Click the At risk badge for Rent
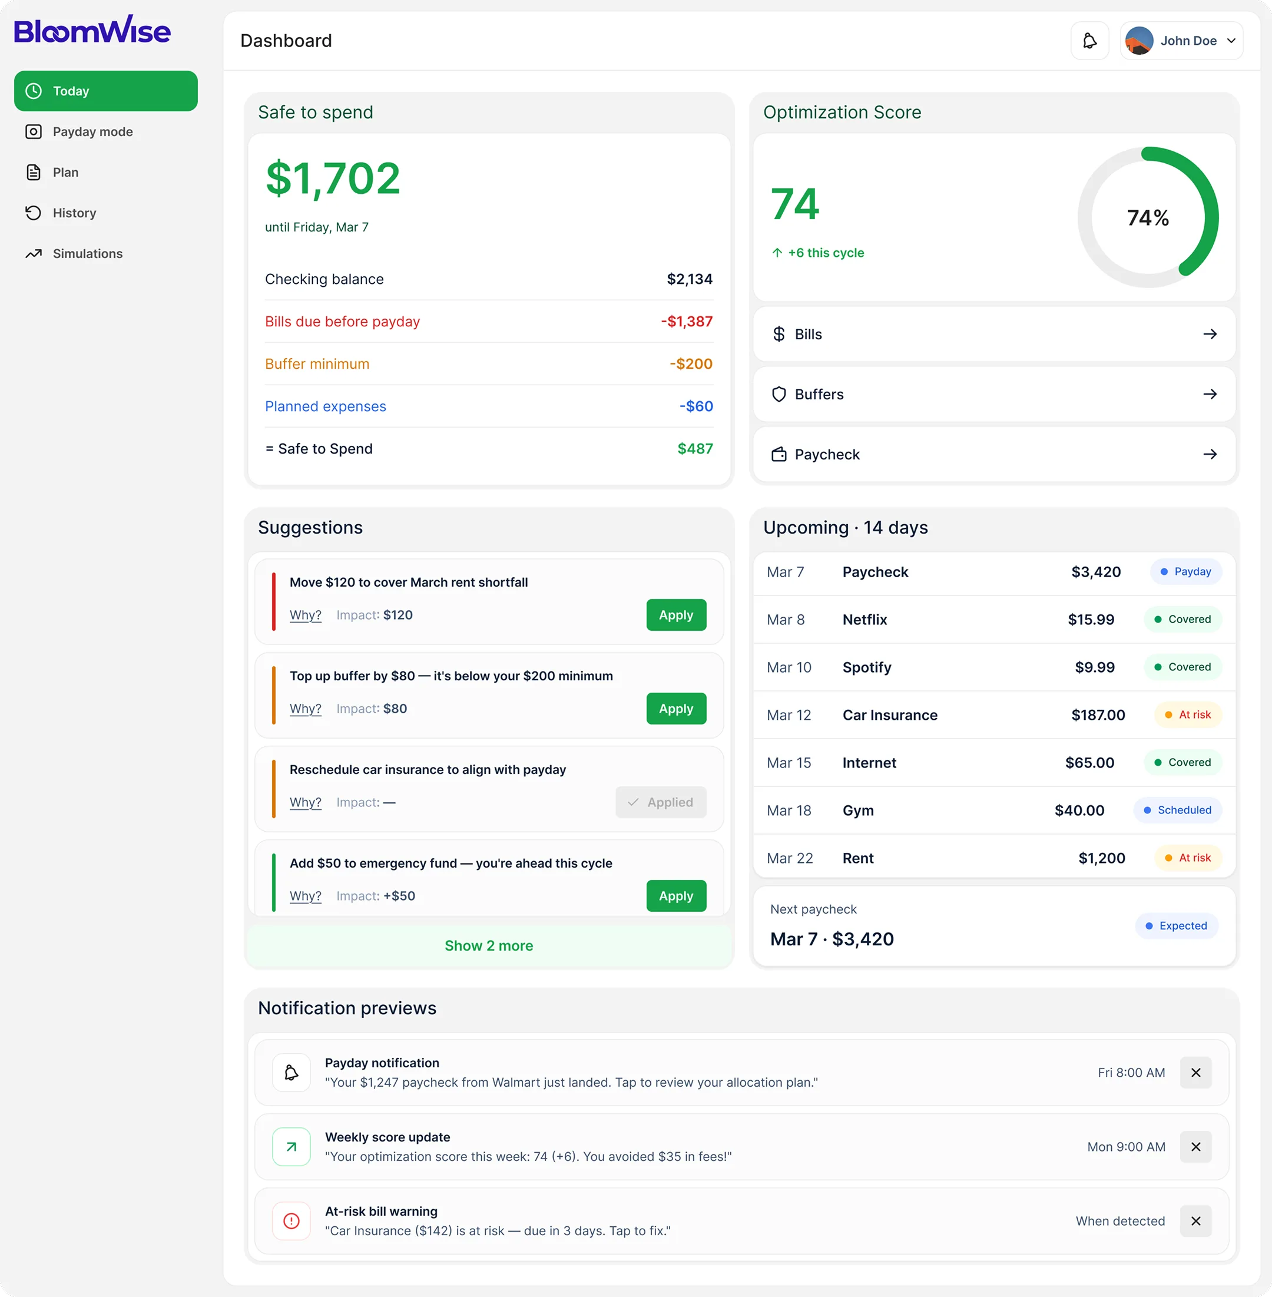Viewport: 1272px width, 1297px height. point(1188,858)
